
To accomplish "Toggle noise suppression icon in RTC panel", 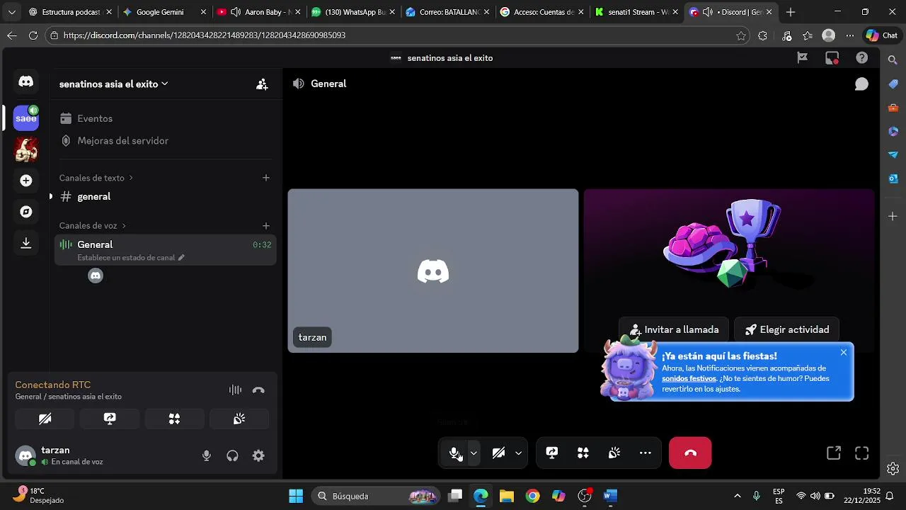I will tap(235, 390).
